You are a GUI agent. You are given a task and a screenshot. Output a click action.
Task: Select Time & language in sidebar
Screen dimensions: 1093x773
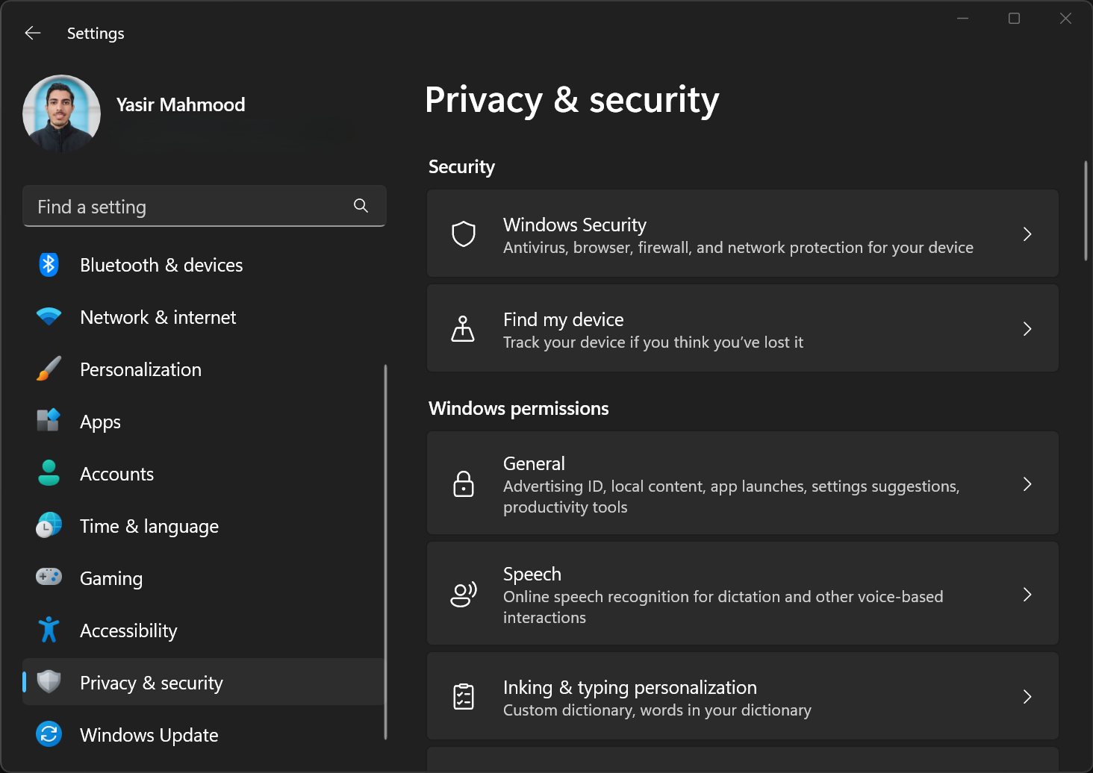(149, 526)
